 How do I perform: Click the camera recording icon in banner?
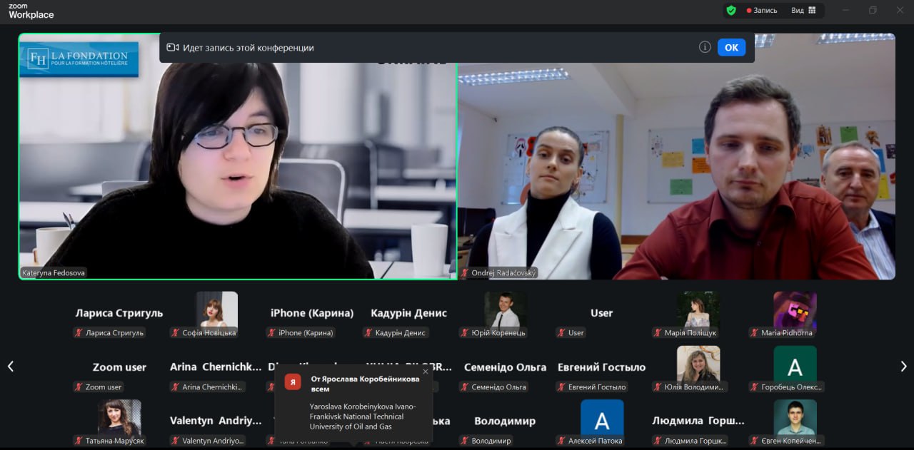[172, 48]
